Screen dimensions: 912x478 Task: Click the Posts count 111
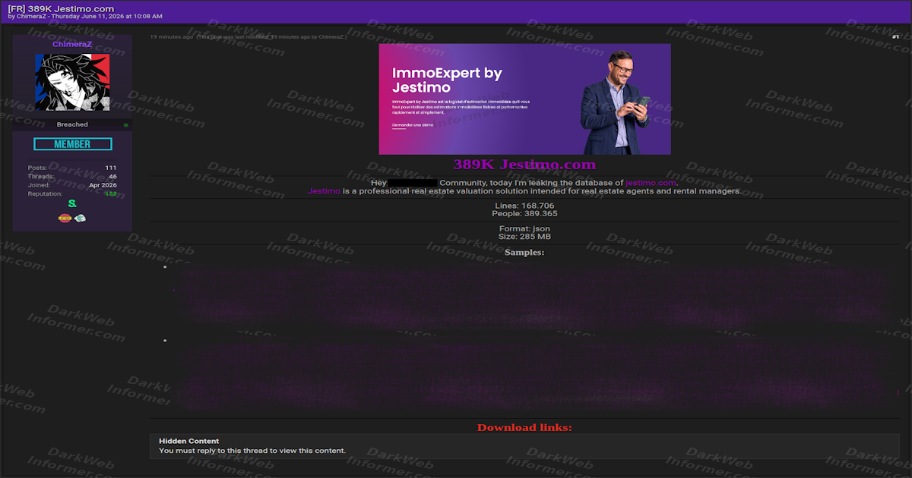point(111,168)
